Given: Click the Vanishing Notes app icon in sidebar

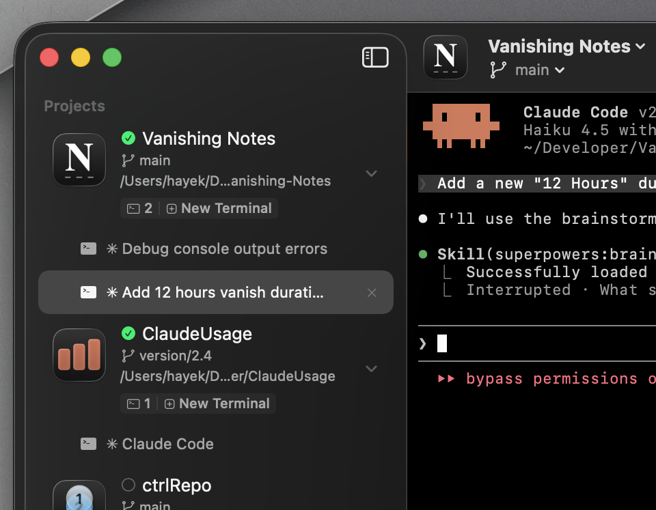Looking at the screenshot, I should coord(79,160).
